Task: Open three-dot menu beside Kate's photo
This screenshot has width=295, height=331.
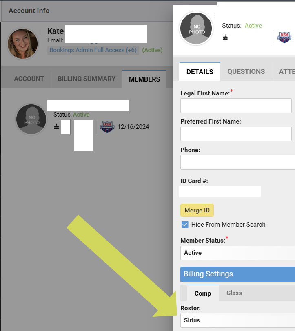Action: tap(40, 32)
